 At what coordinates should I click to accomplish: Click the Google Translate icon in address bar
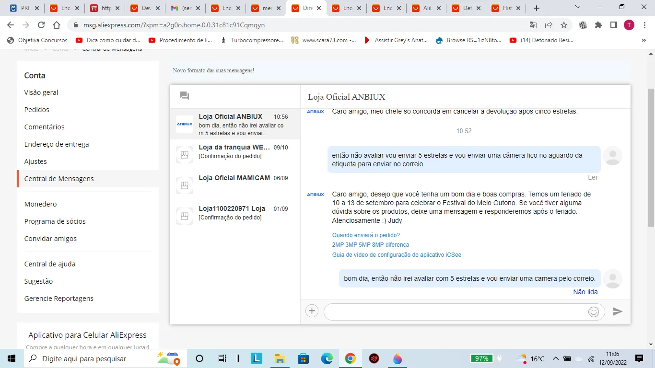pos(533,25)
